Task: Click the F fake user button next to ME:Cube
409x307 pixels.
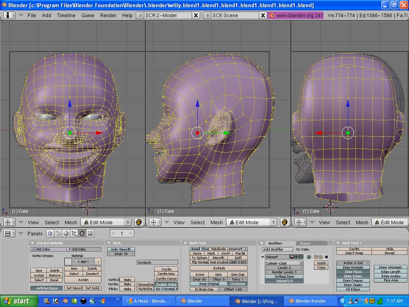Action: point(69,249)
